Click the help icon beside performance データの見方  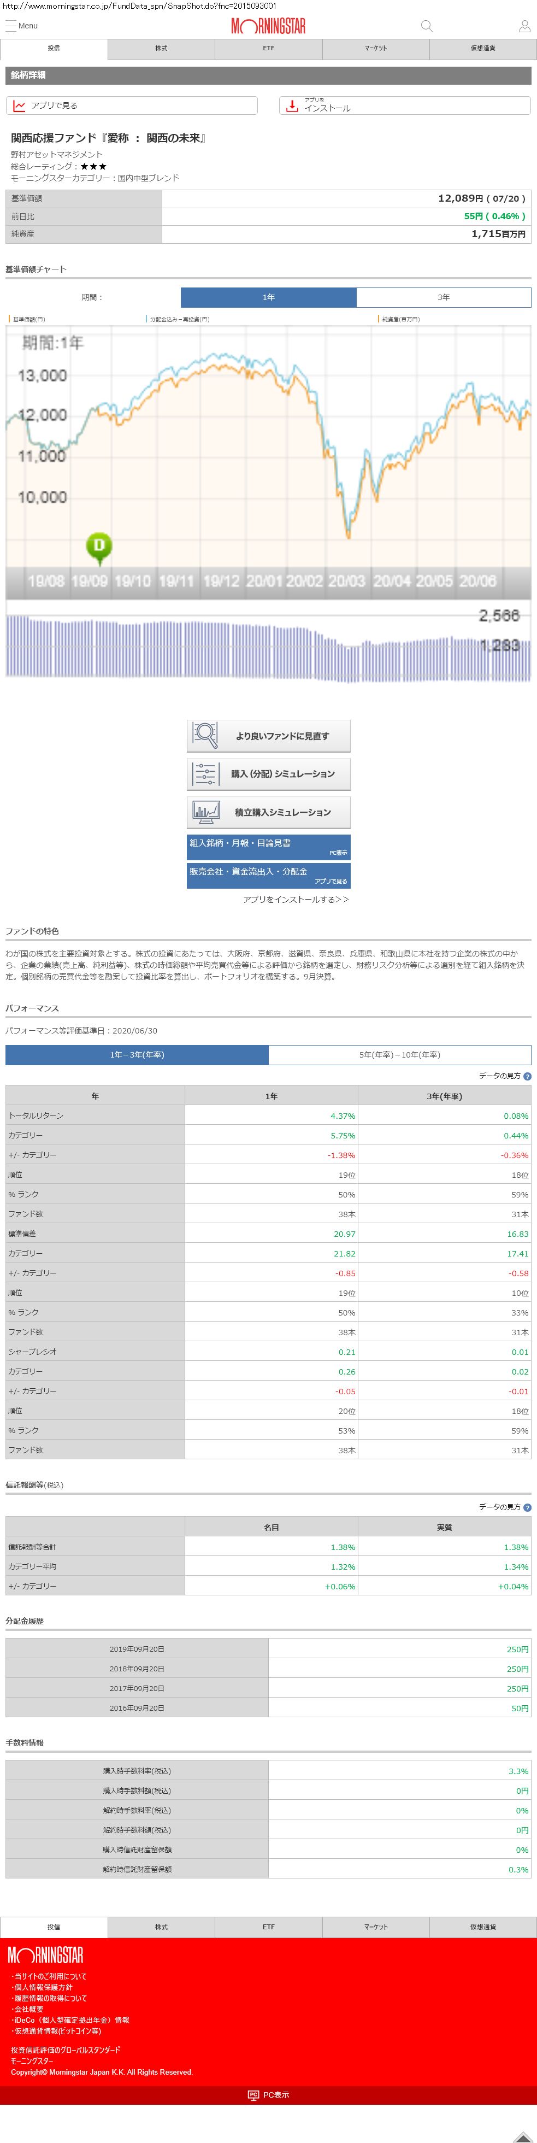point(527,1076)
